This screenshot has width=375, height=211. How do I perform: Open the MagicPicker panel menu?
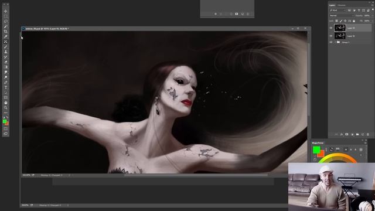365,143
